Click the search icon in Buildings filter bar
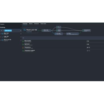Viewport: 104px width, 104px height. point(3,30)
